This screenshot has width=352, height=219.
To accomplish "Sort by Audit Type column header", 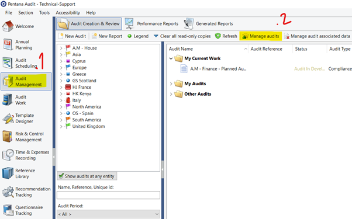I will [x=339, y=49].
